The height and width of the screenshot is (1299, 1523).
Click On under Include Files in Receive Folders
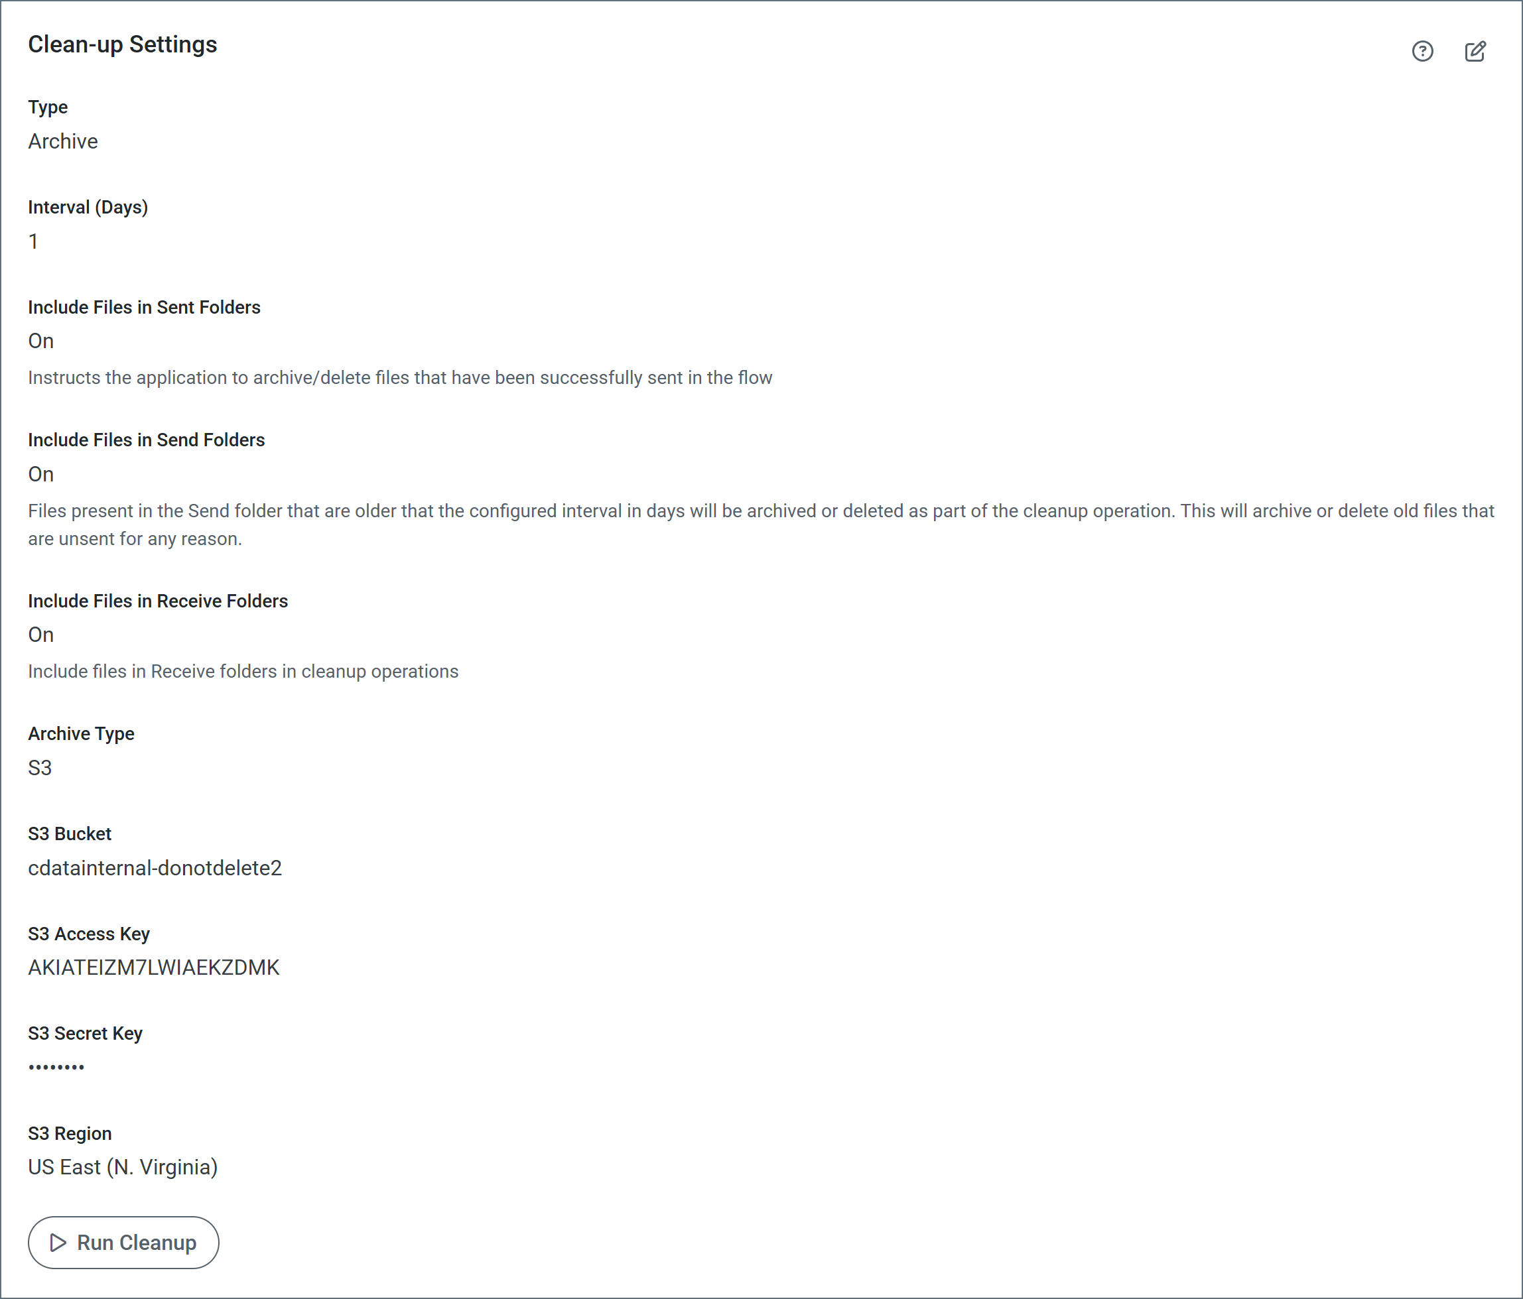(41, 635)
